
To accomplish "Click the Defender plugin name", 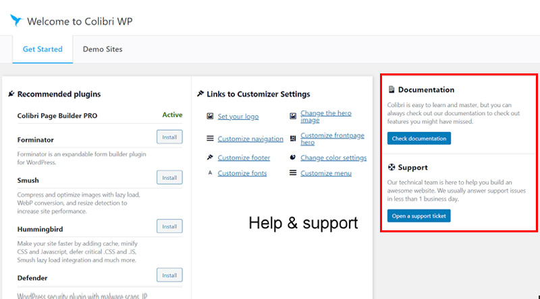I will (x=32, y=278).
